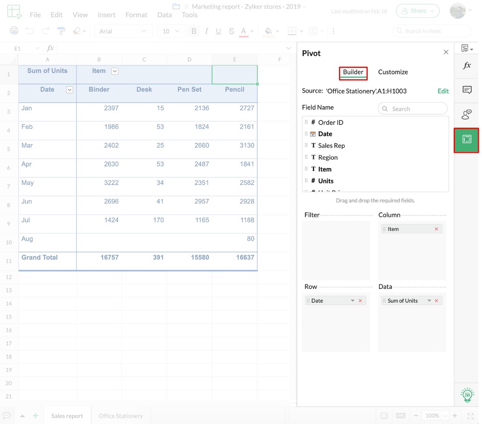Click the field name Search box
Viewport: 482px width, 424px height.
pyautogui.click(x=413, y=109)
